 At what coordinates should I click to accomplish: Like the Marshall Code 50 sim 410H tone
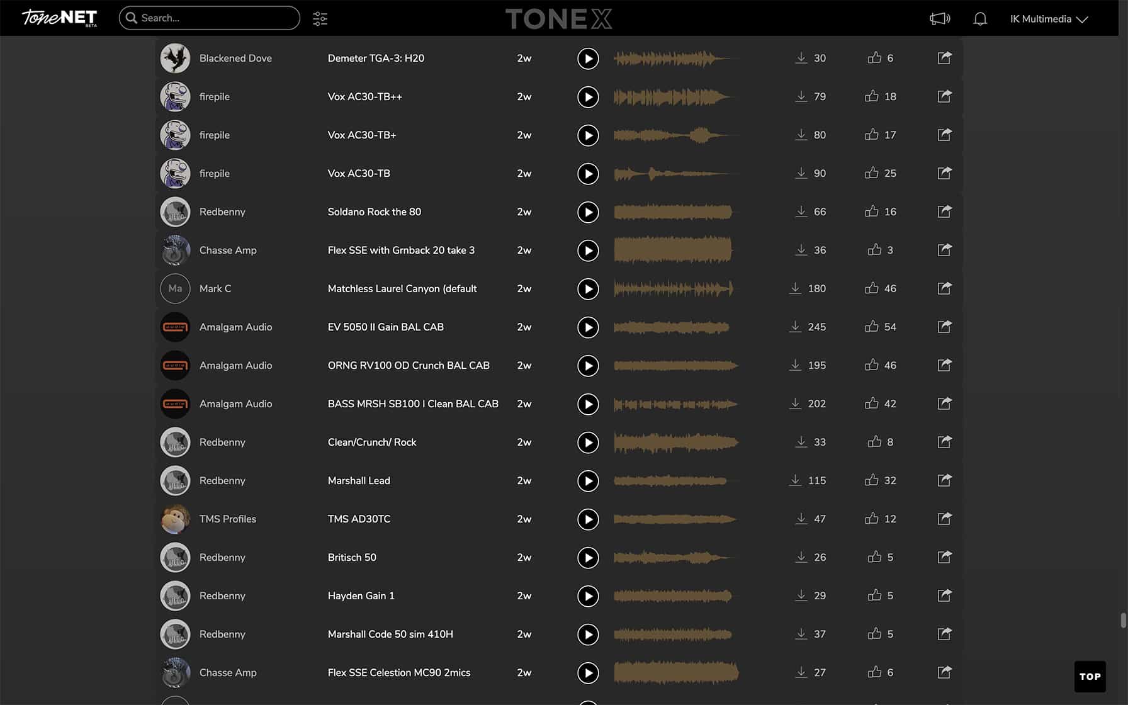tap(875, 633)
